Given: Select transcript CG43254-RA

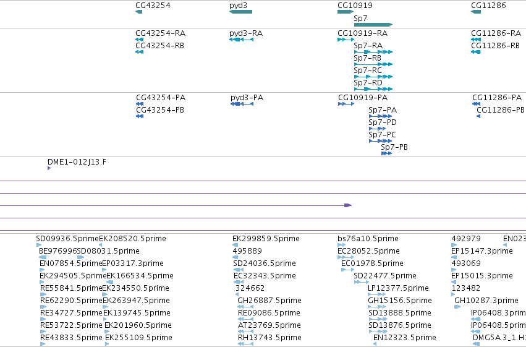Looking at the screenshot, I should pyautogui.click(x=139, y=40).
